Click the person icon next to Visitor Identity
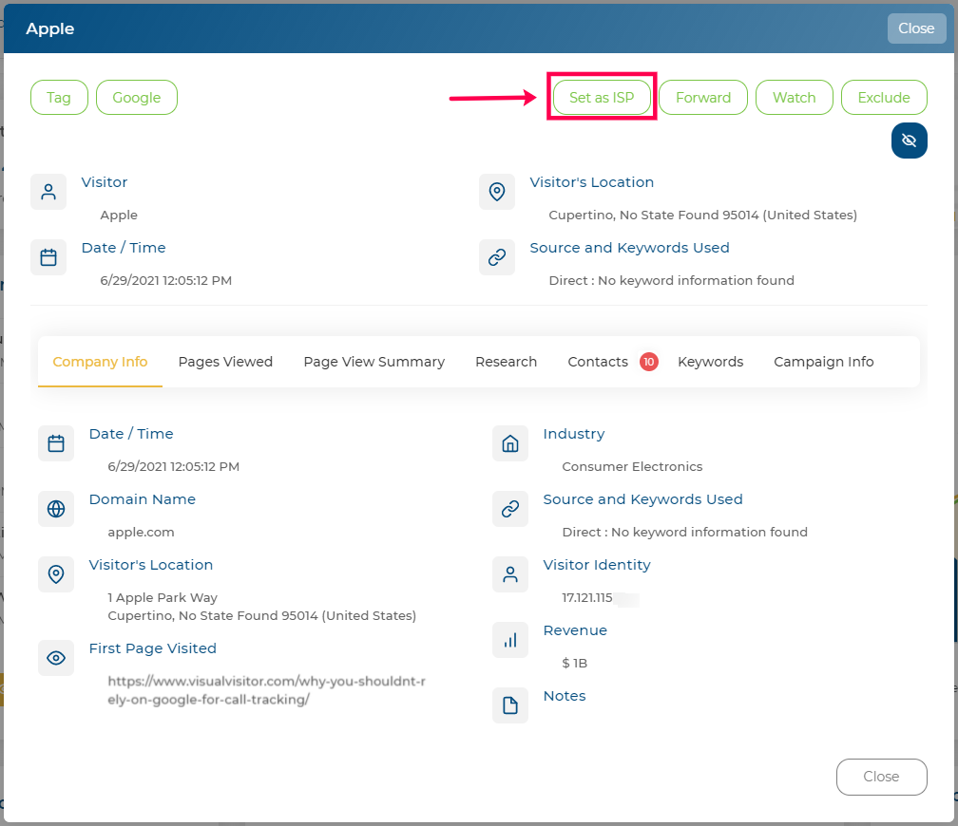This screenshot has height=826, width=958. (510, 573)
